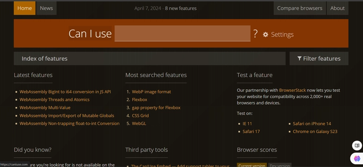
Task: Select Current version browser scores tab
Action: tap(252, 165)
